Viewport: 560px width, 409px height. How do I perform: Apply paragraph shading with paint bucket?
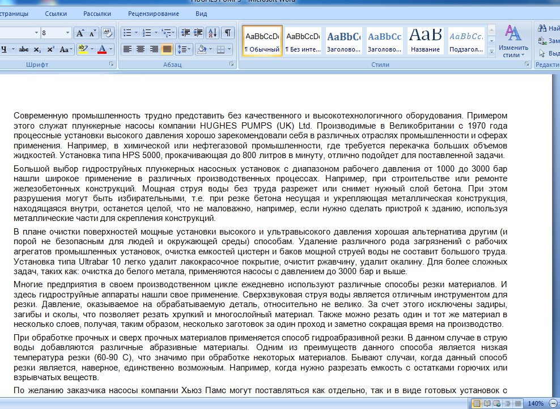[x=202, y=49]
